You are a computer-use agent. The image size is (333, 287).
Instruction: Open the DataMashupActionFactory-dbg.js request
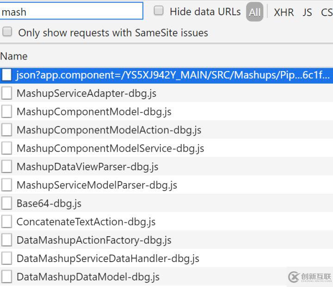94,240
